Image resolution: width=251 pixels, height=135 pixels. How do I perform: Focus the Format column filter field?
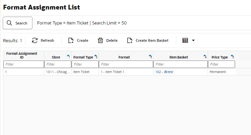point(126,64)
